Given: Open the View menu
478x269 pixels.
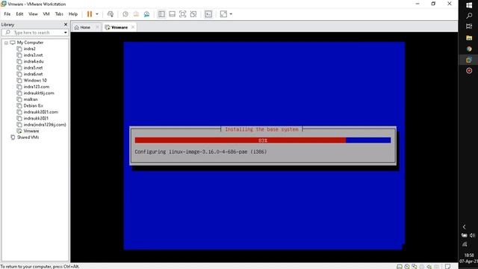Looking at the screenshot, I should (33, 14).
